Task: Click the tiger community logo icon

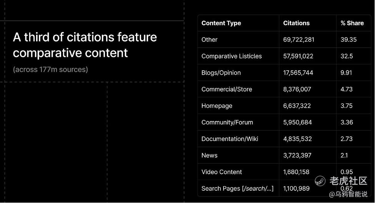Action: [x=320, y=180]
